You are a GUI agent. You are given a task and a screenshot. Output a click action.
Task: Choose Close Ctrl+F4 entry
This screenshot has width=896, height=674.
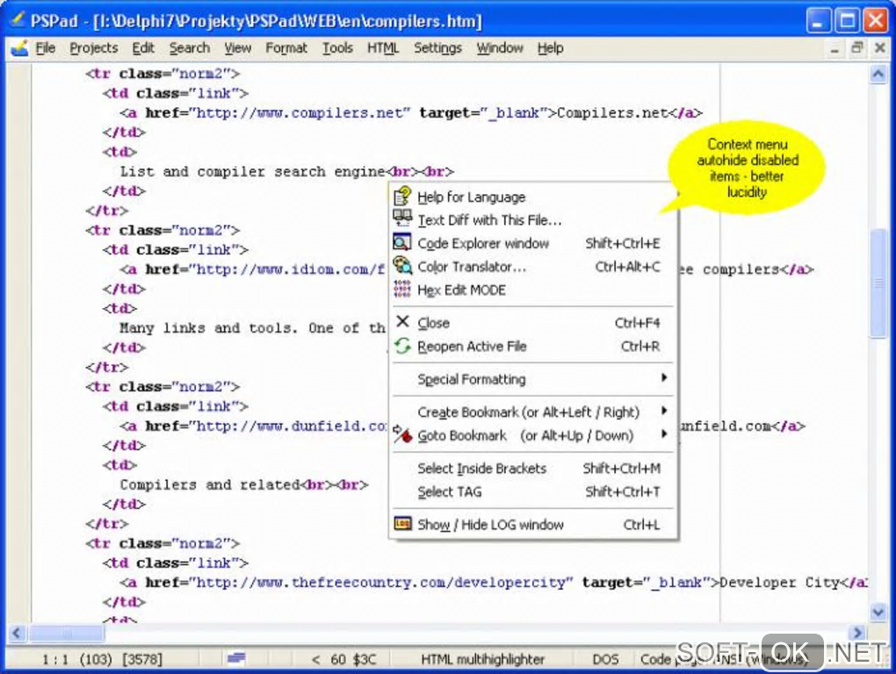(532, 322)
